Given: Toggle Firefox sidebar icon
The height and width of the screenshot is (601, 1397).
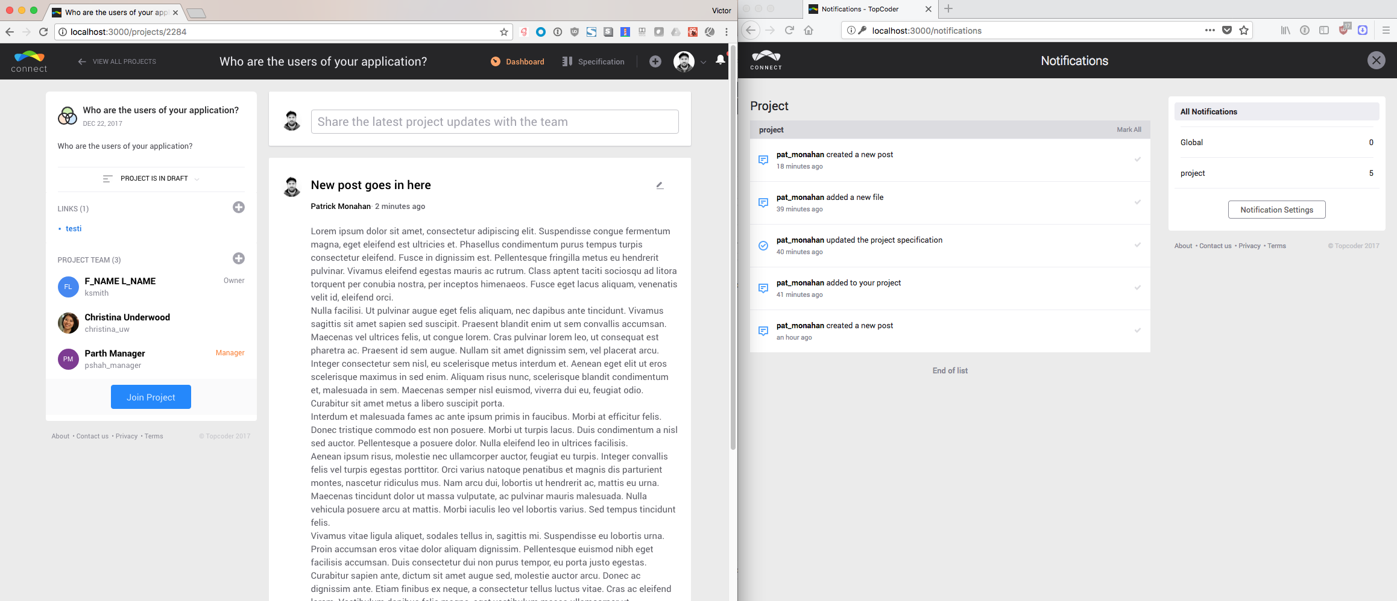Looking at the screenshot, I should tap(1324, 30).
